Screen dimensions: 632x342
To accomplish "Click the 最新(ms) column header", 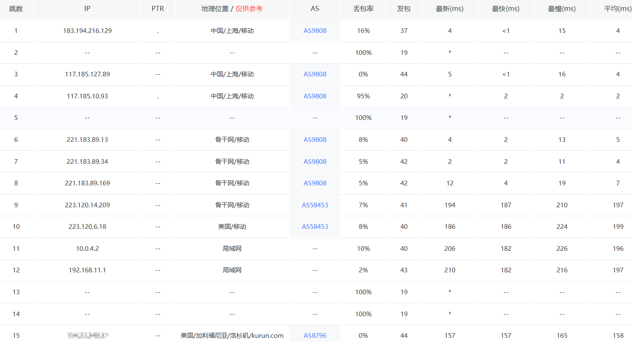I will tap(450, 9).
